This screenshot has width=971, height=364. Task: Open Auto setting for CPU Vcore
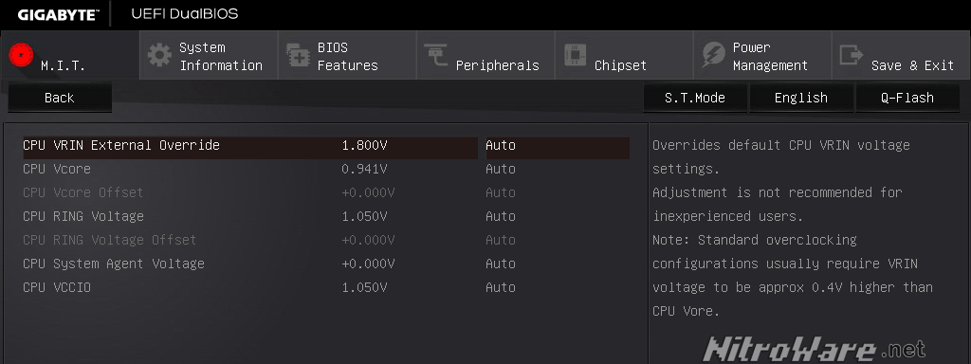501,169
